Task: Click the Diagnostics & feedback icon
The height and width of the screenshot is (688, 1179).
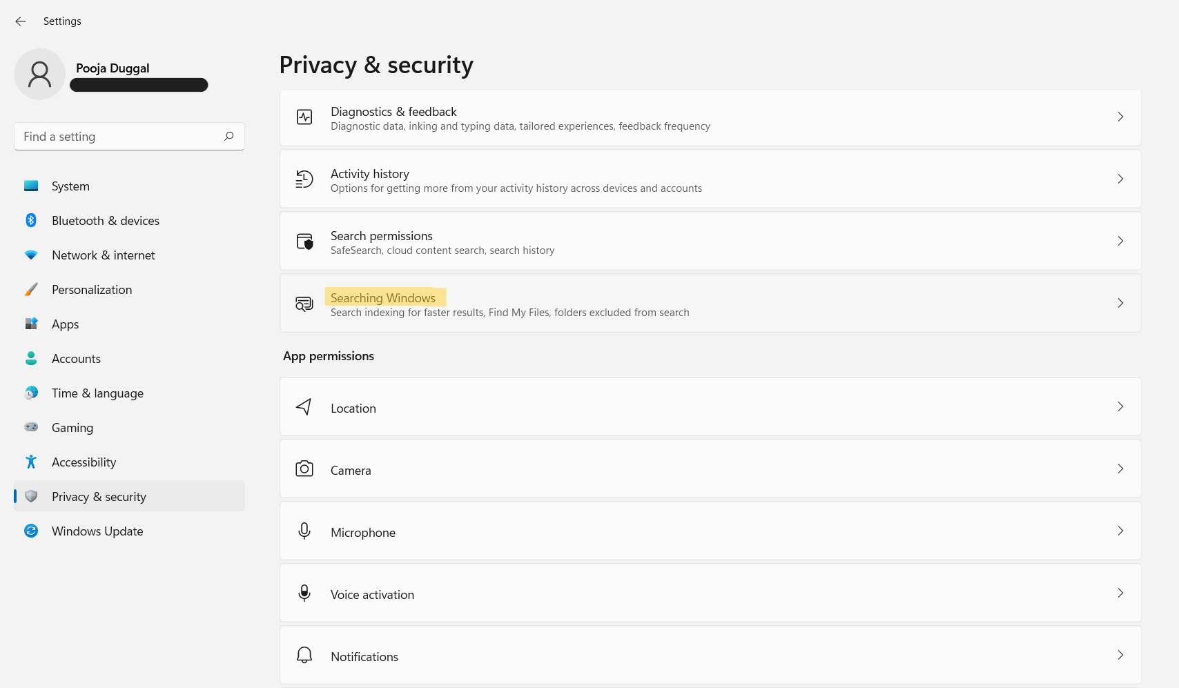Action: pyautogui.click(x=304, y=117)
